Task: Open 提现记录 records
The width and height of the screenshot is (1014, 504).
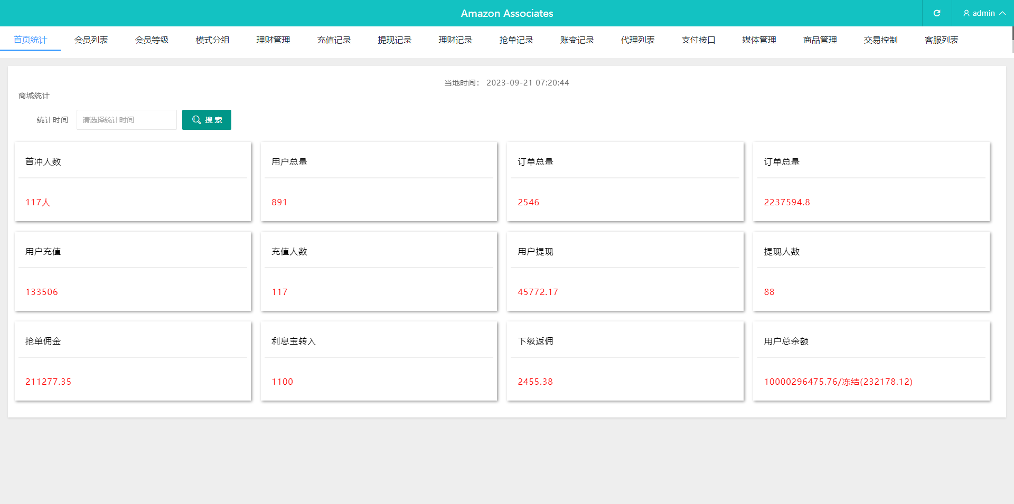Action: click(x=395, y=40)
